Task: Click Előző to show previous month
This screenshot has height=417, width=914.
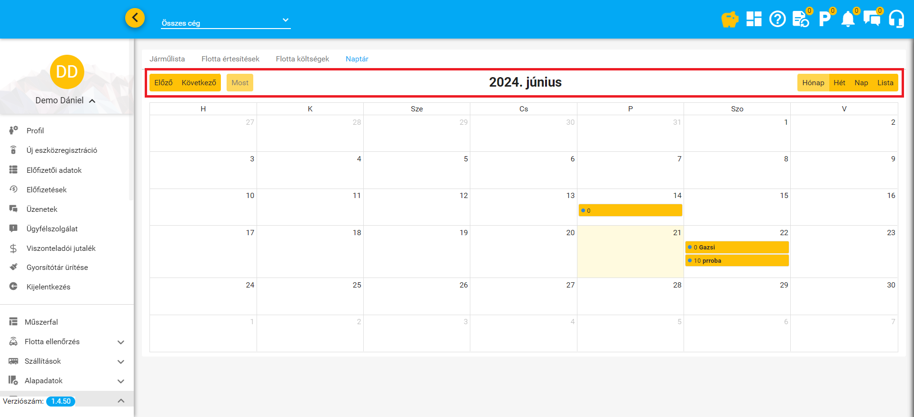Action: 163,83
